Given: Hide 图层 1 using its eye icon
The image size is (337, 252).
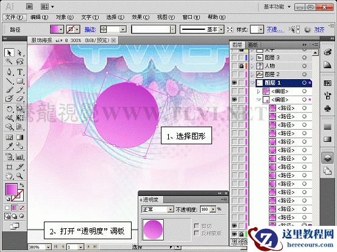Looking at the screenshot, I should point(234,83).
